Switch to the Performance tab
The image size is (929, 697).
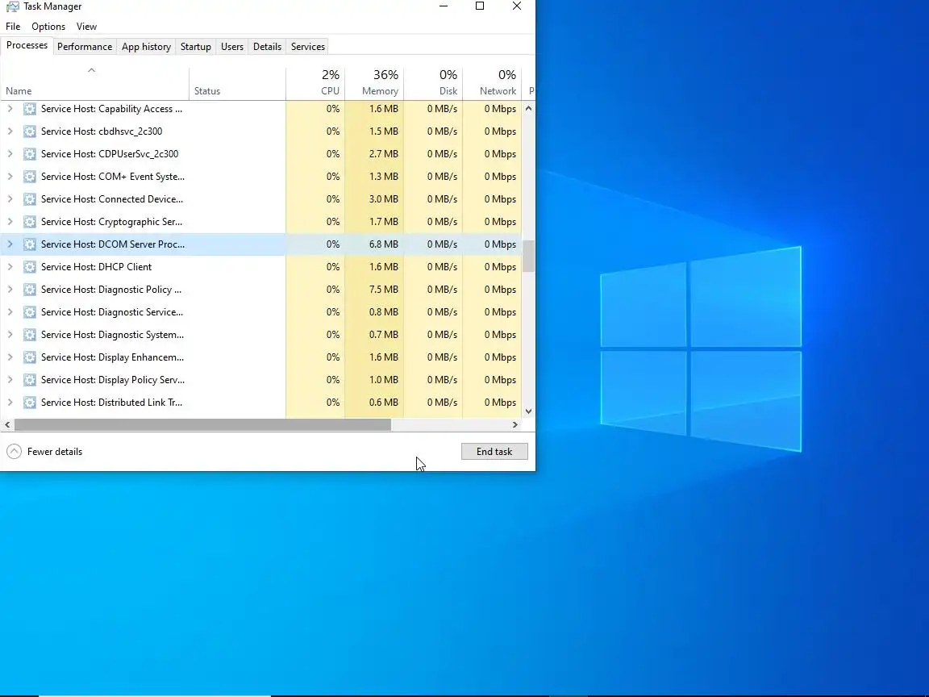(85, 47)
